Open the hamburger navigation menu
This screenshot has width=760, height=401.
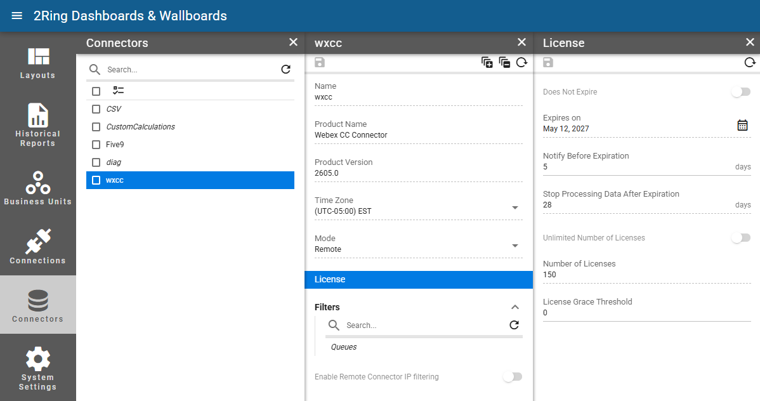tap(17, 15)
